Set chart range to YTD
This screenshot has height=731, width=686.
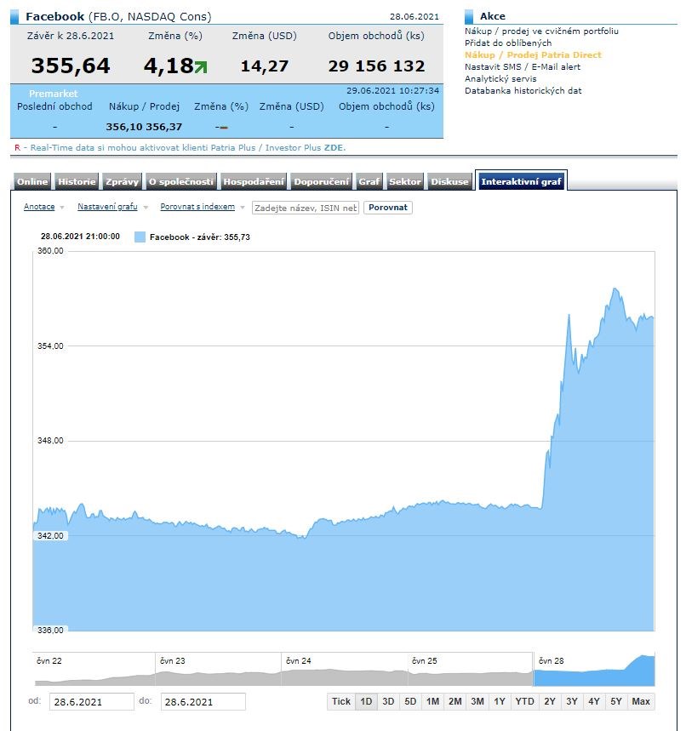tap(524, 701)
